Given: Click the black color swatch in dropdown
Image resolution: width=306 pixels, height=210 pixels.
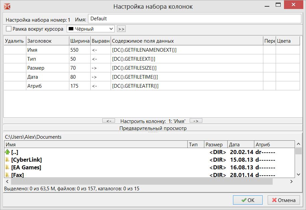Looking at the screenshot, I should pyautogui.click(x=71, y=29).
